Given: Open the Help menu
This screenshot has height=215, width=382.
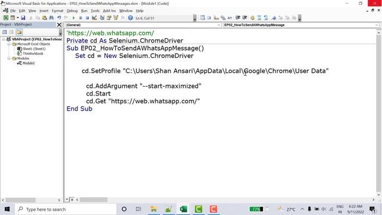Looking at the screenshot, I should click(x=140, y=11).
